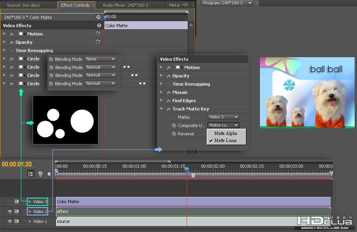Set an unnumbered marker in timeline
The image size is (357, 232).
click(x=49, y=174)
